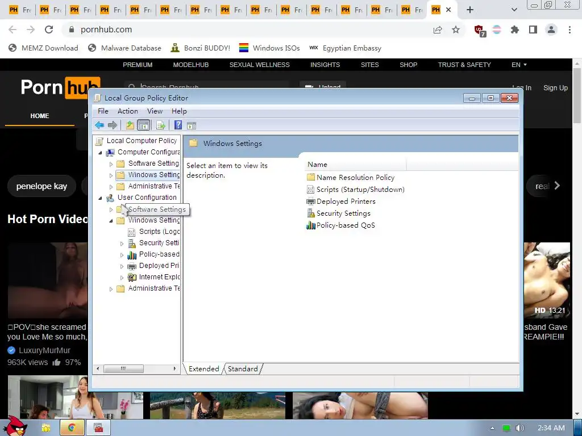Image resolution: width=582 pixels, height=436 pixels.
Task: Click the taskbar clock showing 2:34 AM
Action: [x=551, y=428]
